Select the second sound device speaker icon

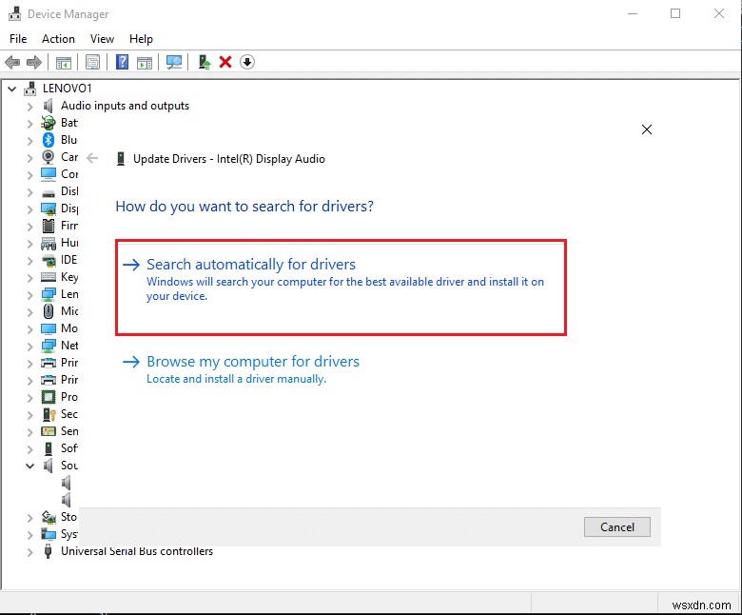[x=67, y=500]
